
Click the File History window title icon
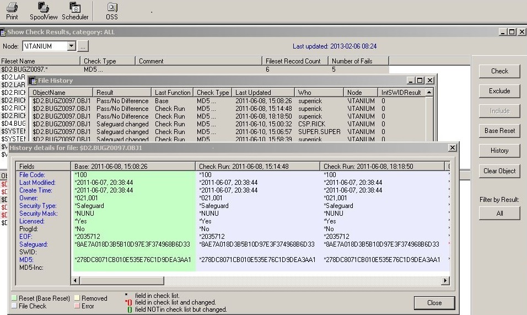tap(33, 81)
